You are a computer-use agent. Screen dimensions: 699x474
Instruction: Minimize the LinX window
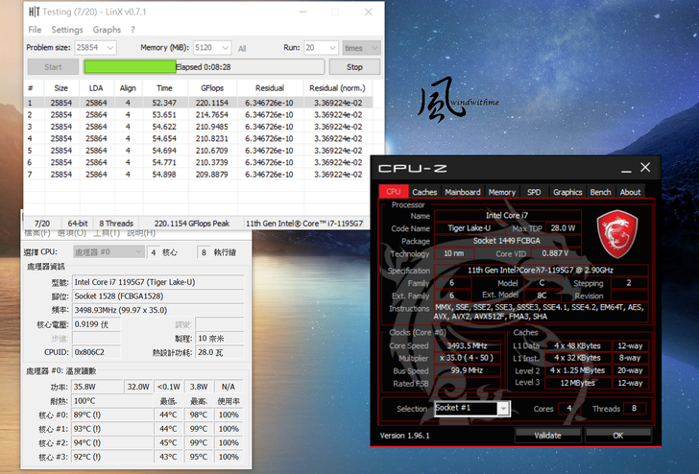pyautogui.click(x=302, y=12)
